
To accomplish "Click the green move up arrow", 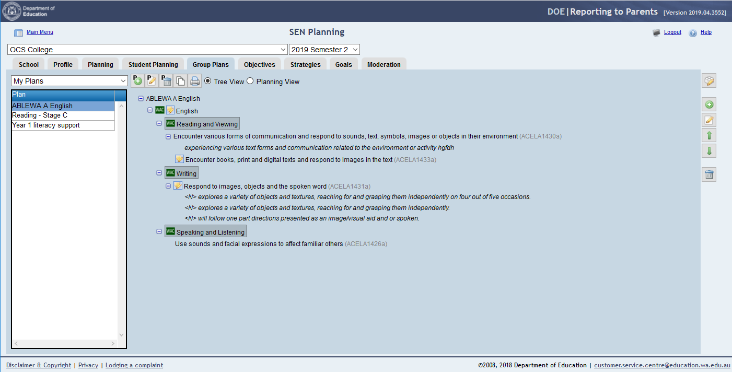I will pyautogui.click(x=709, y=136).
